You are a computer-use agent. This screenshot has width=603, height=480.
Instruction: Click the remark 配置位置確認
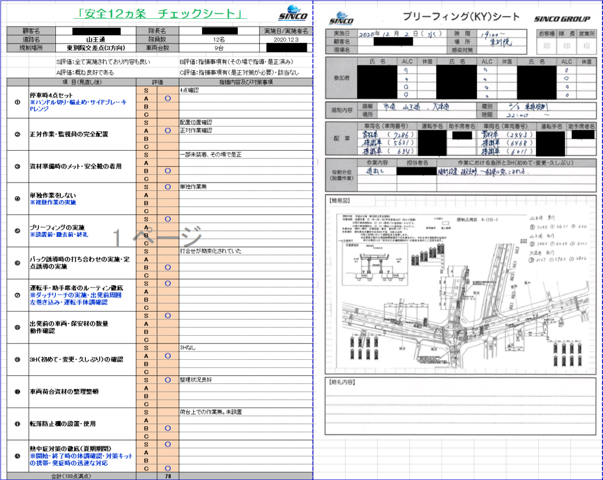click(196, 123)
